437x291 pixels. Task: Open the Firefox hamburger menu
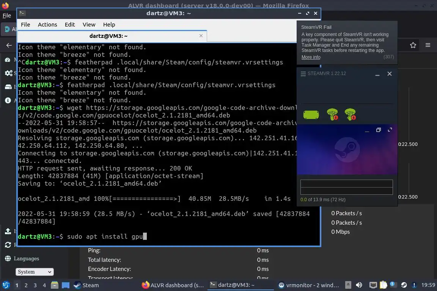click(x=428, y=45)
